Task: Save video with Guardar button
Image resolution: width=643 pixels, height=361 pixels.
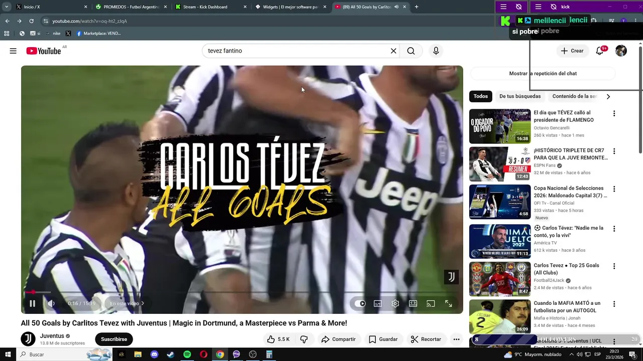Action: 383,339
